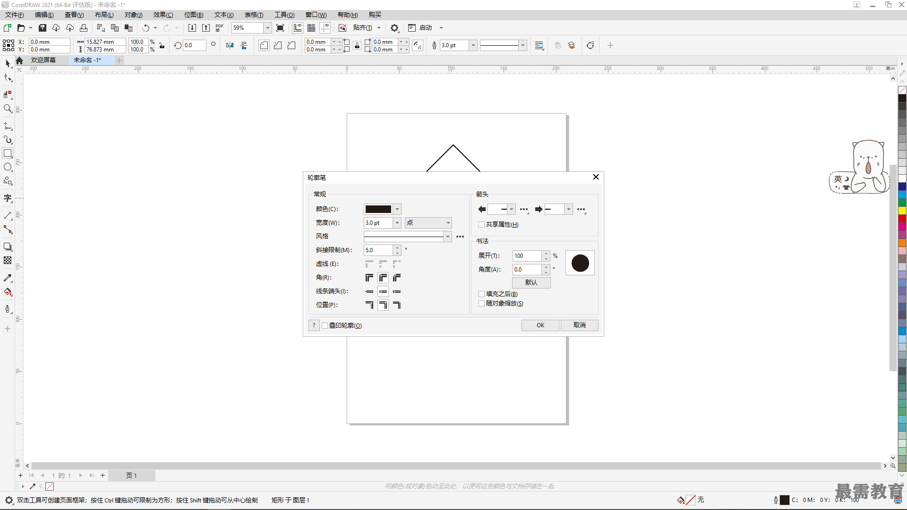Select the fill color tool icon

click(9, 292)
